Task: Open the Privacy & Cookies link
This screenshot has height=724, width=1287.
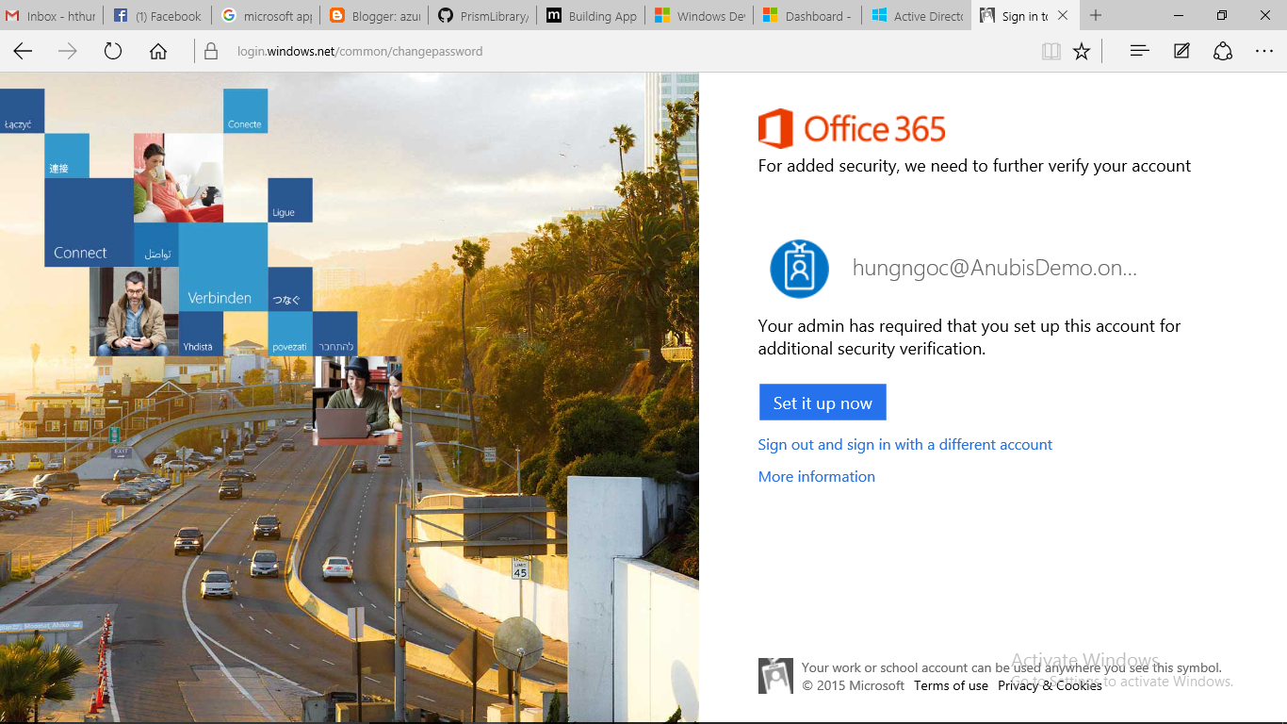Action: (1050, 685)
